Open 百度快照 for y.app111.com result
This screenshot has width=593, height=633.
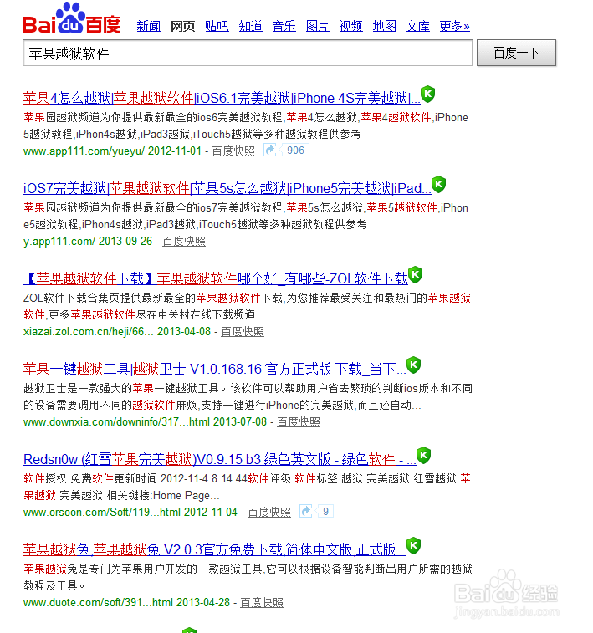pyautogui.click(x=184, y=242)
